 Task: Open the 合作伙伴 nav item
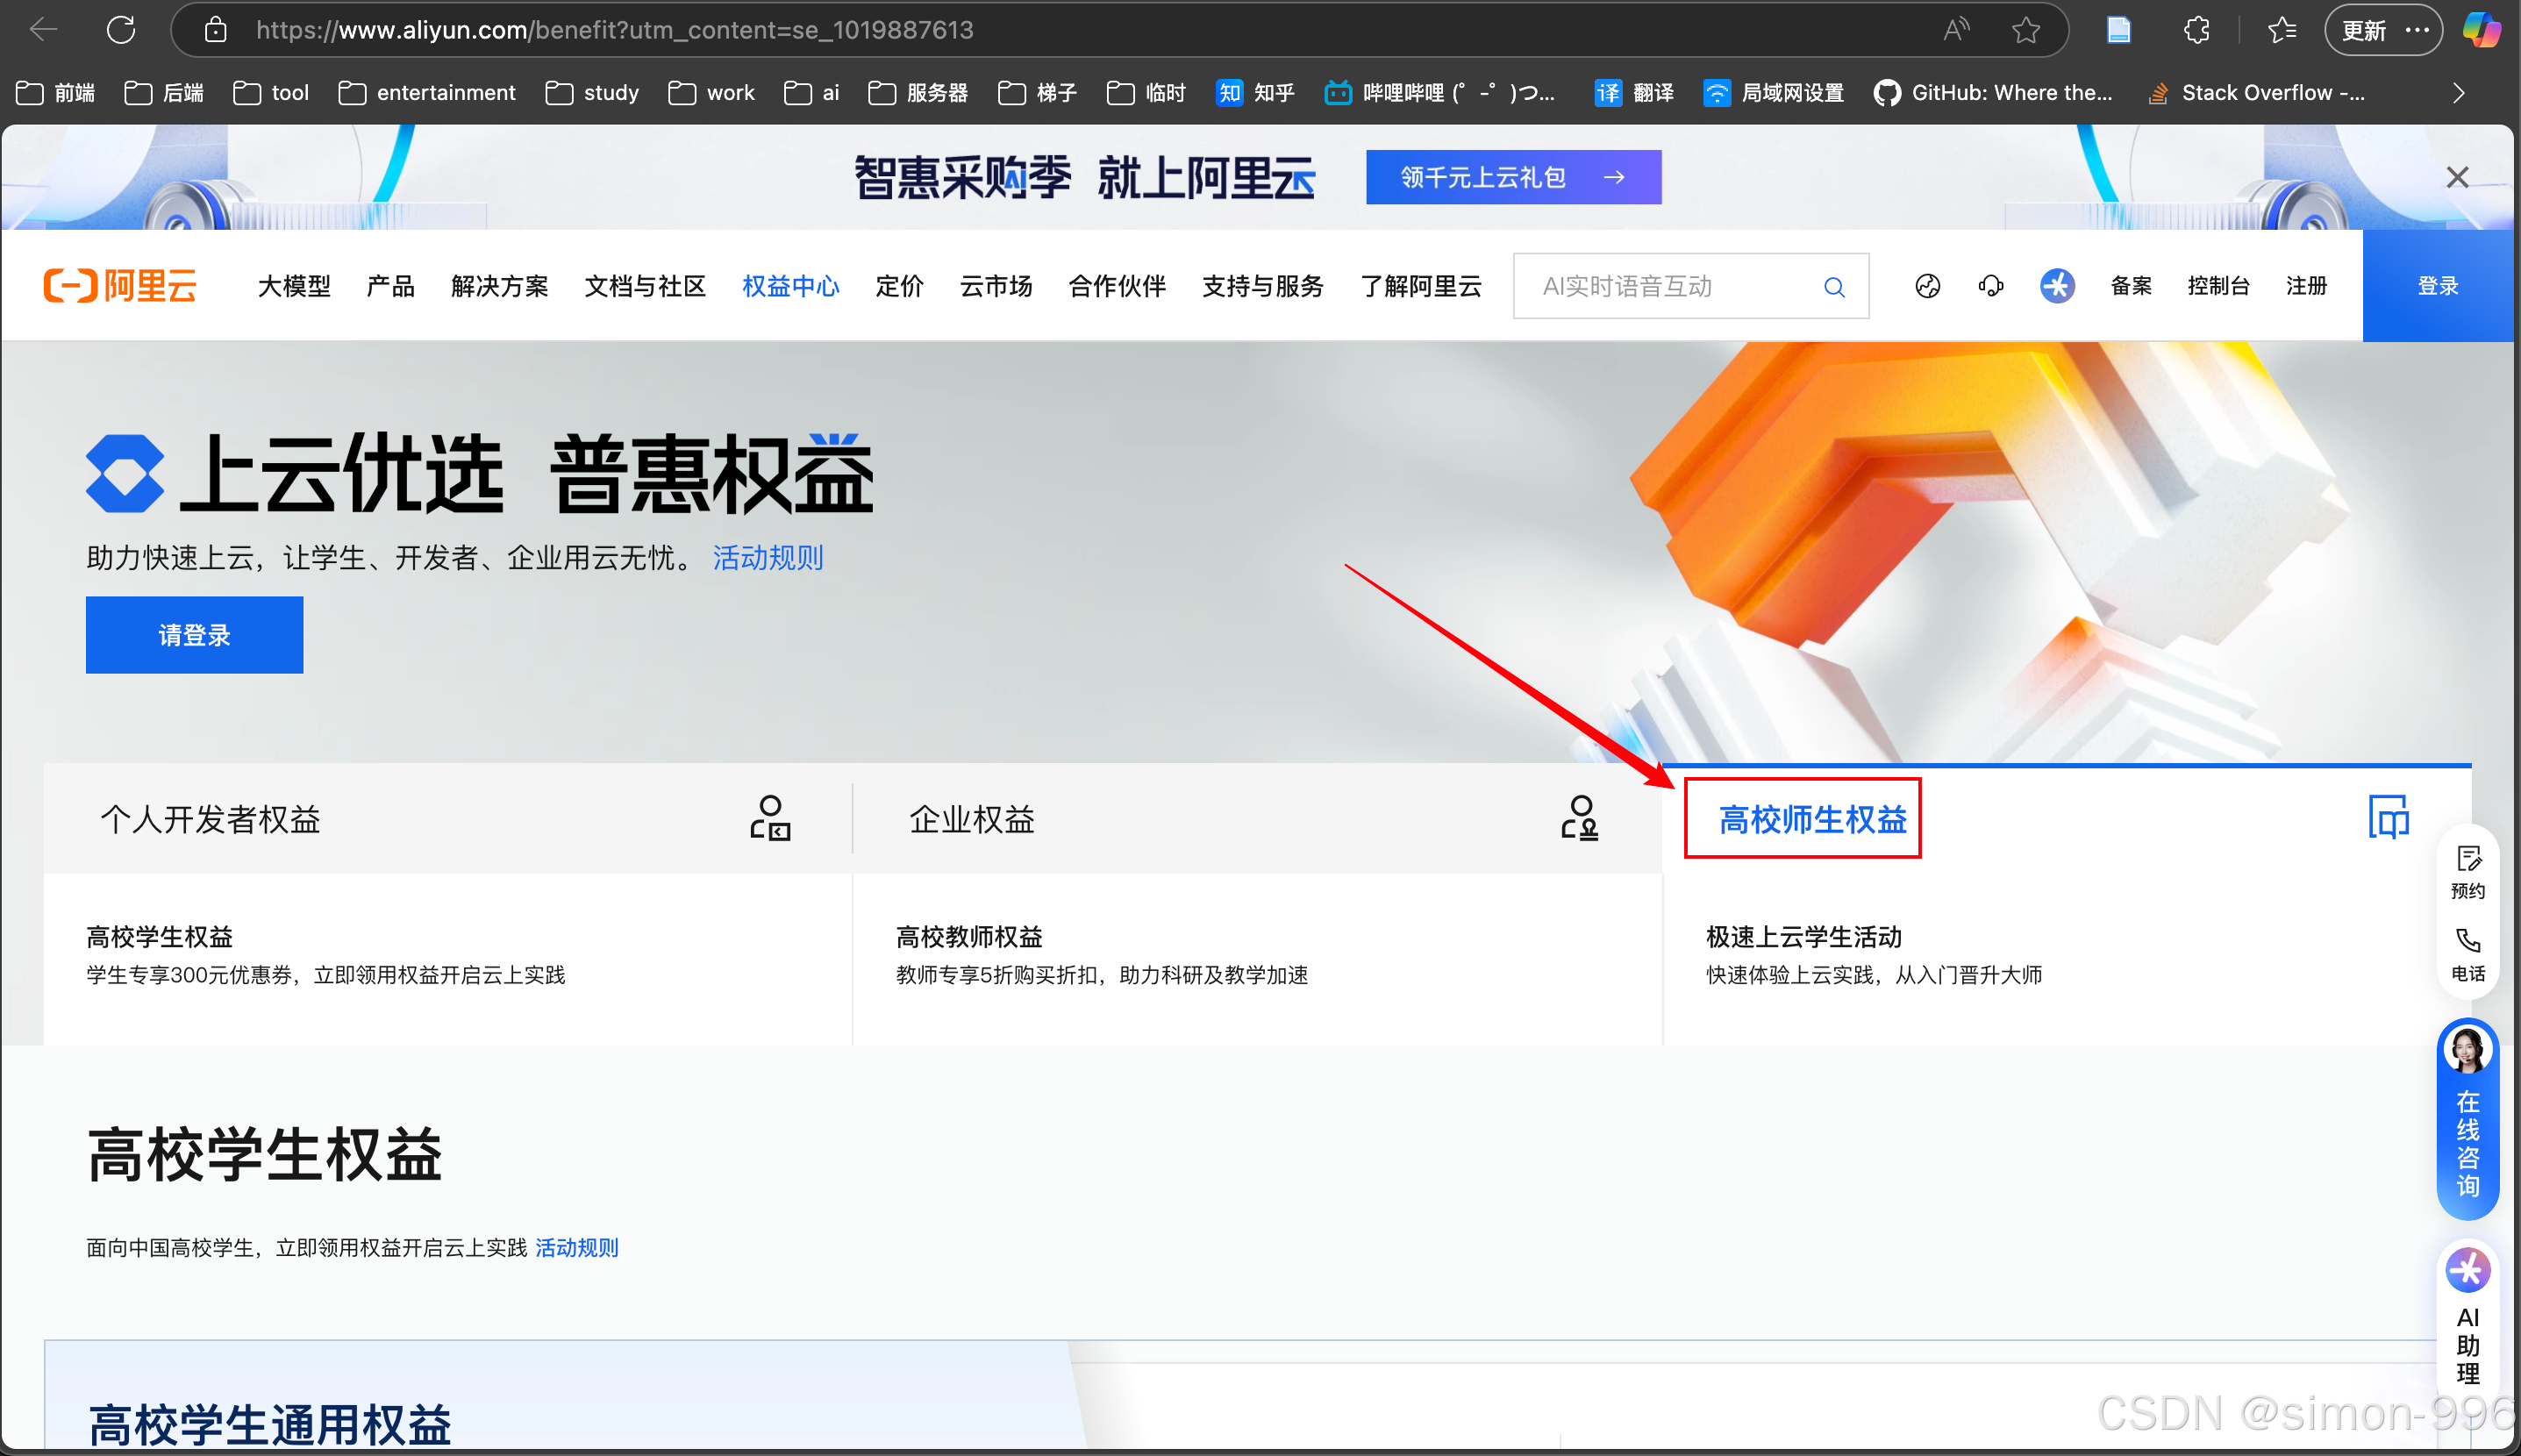coord(1117,286)
